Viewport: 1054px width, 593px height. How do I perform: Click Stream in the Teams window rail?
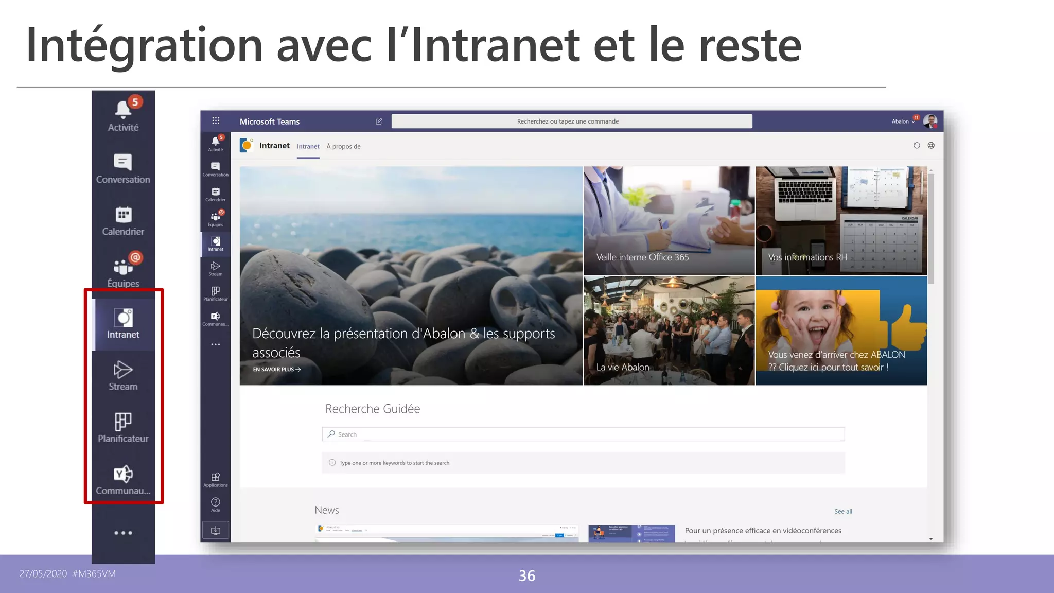coord(216,269)
